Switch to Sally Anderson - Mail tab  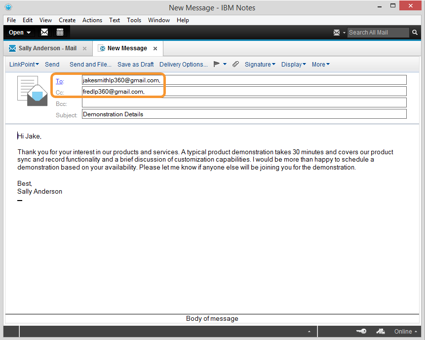(47, 48)
